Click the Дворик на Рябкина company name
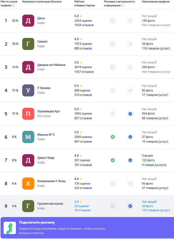Viewport: 174px width, 239px height. coord(52,65)
